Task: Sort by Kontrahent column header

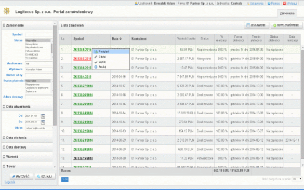Action: pos(139,38)
